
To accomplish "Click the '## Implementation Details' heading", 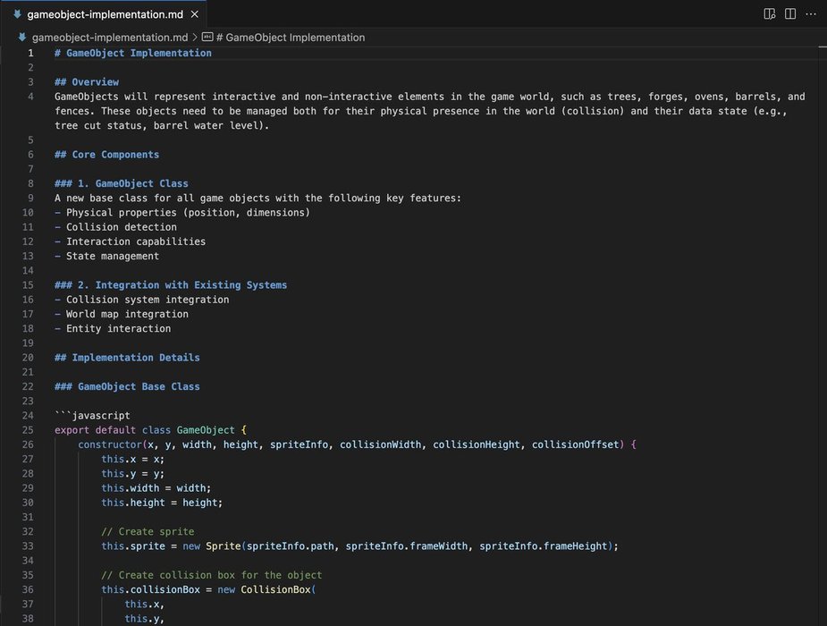I will pyautogui.click(x=127, y=358).
